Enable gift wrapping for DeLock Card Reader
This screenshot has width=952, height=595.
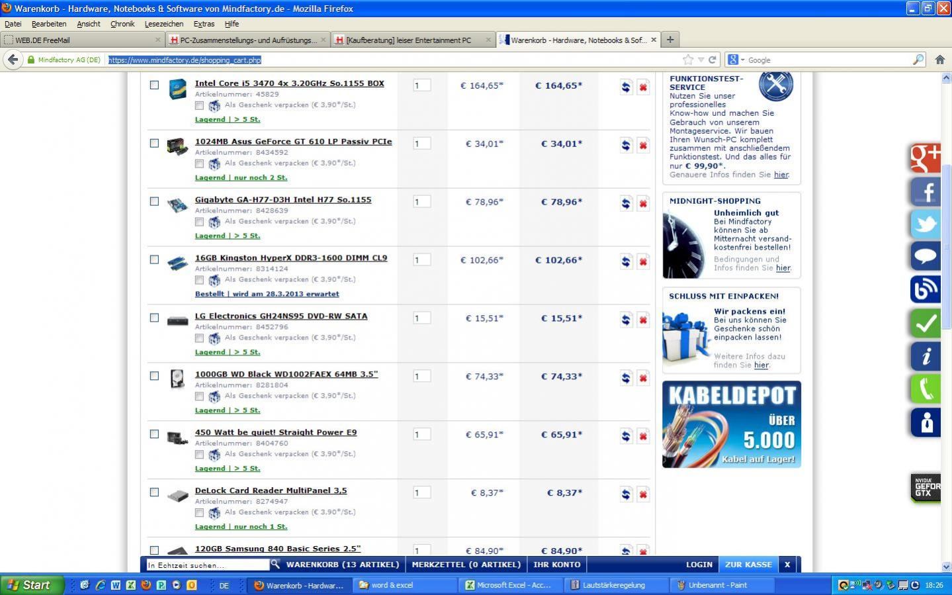[x=199, y=513]
